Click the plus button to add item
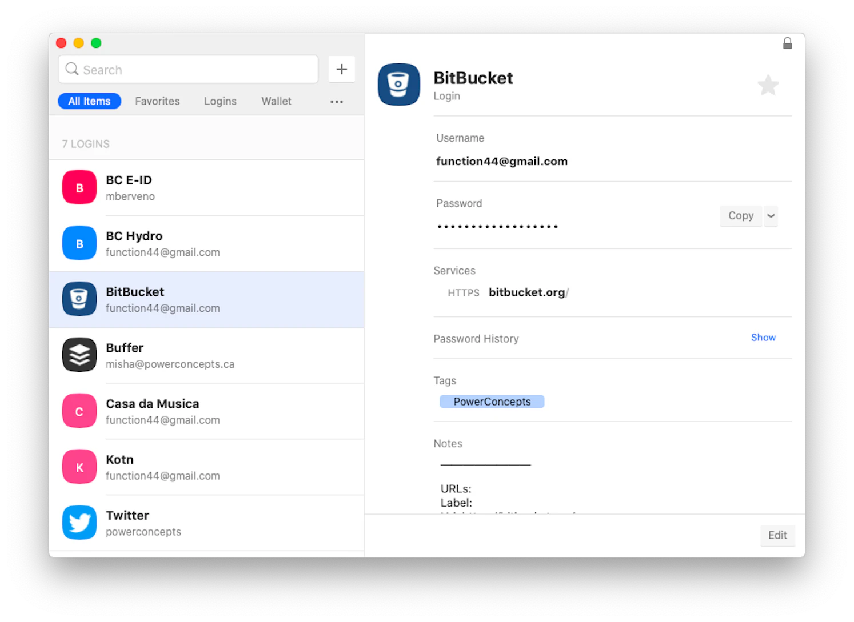Viewport: 854px width, 622px height. point(342,69)
